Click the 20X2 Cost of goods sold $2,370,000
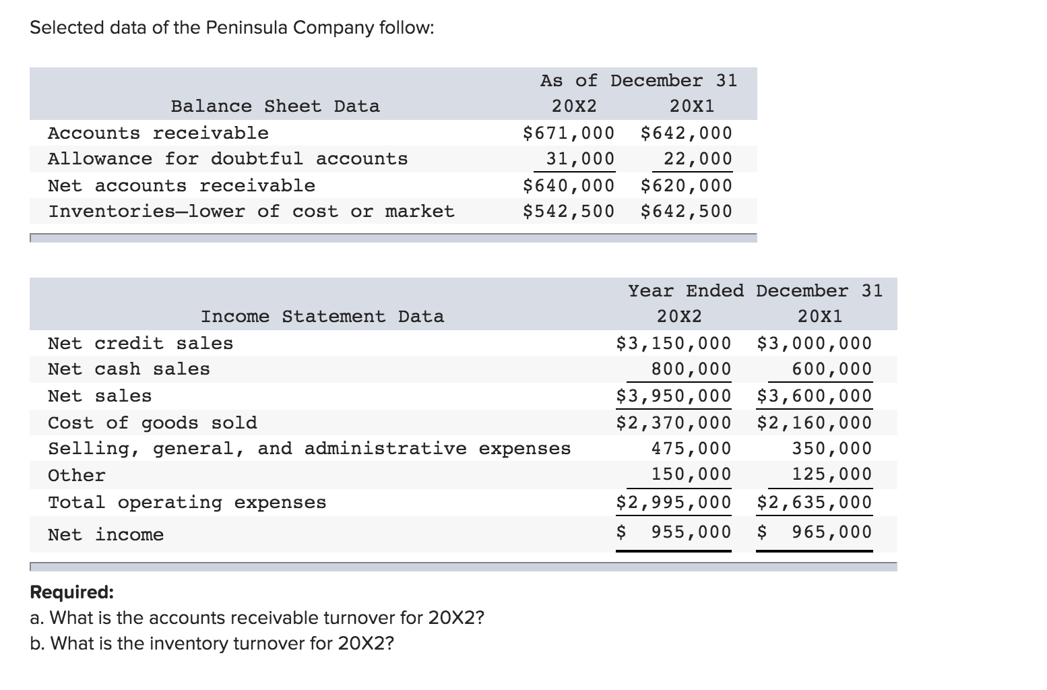Screen dimensions: 1047x690 click(674, 423)
